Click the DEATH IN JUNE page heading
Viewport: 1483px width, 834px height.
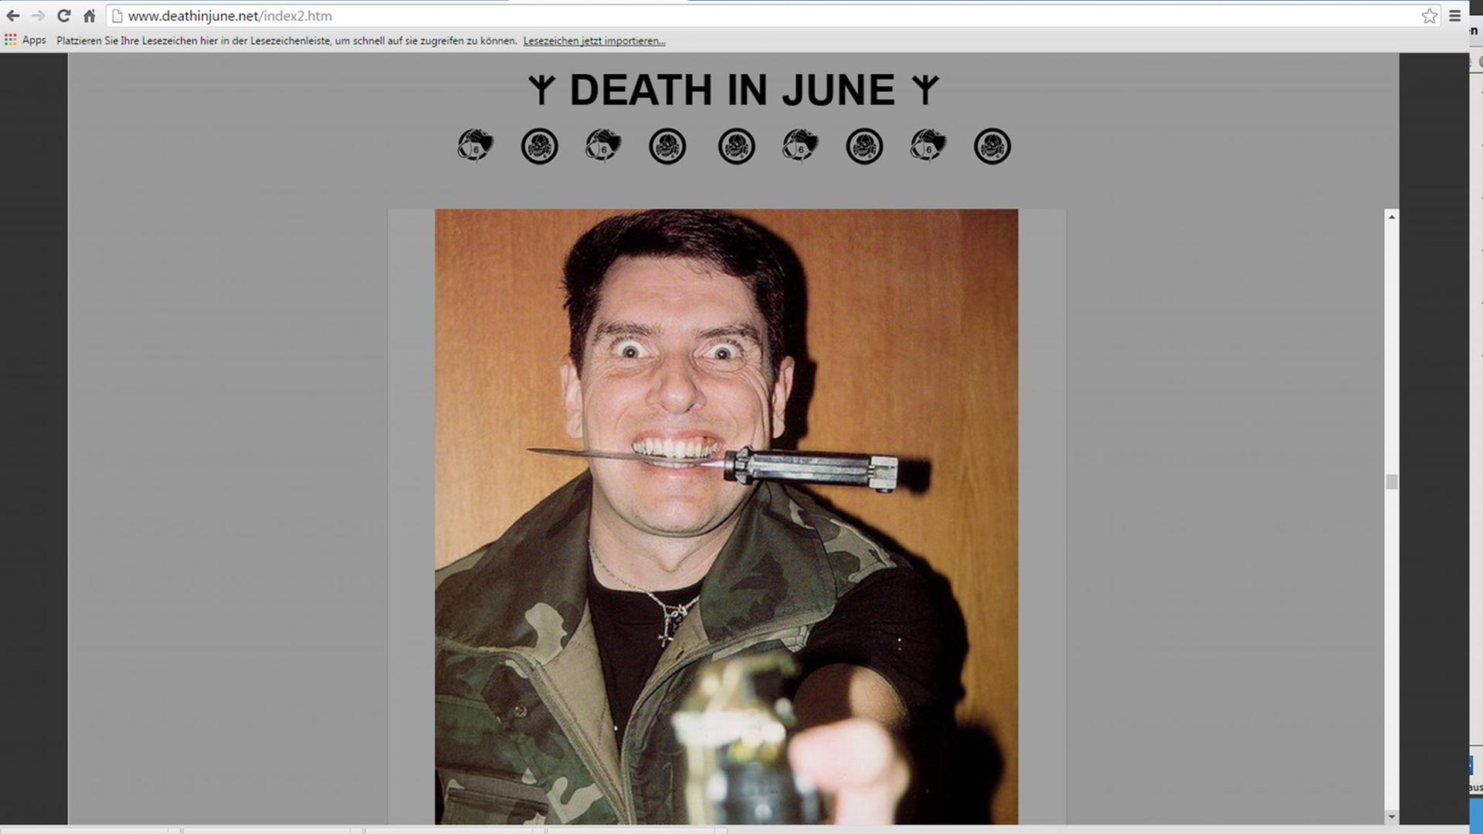click(x=732, y=90)
